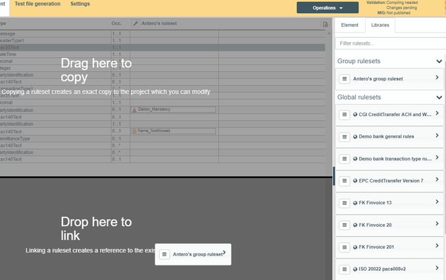Expand ISO 20022 pacs008v2 chevron

click(437, 267)
